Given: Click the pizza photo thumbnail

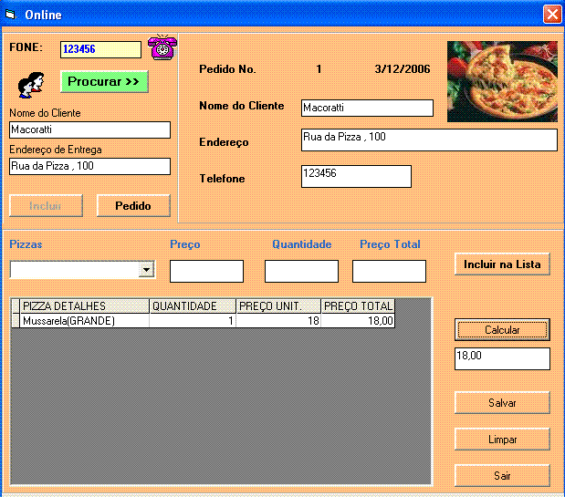Looking at the screenshot, I should [502, 81].
